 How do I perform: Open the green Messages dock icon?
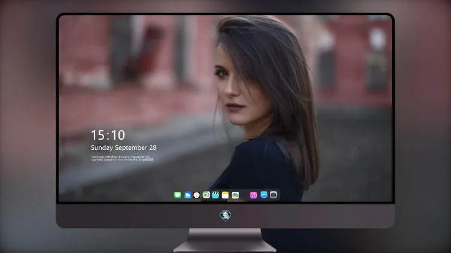click(177, 195)
